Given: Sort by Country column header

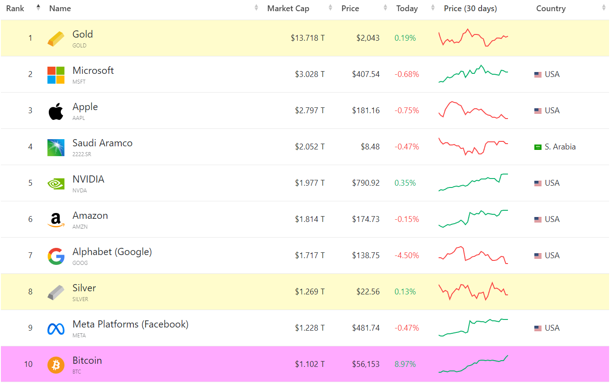Looking at the screenshot, I should tap(550, 9).
